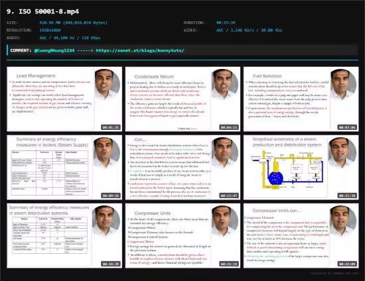Click the 'AUDIO:' label
Image resolution: width=365 pixels, height=281 pixels.
(13, 38)
